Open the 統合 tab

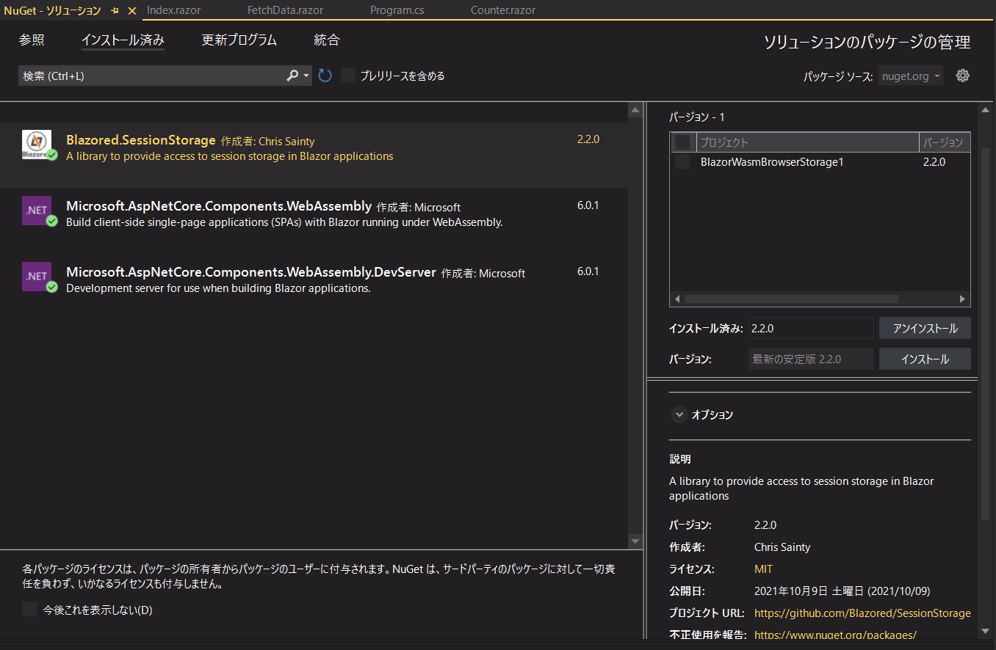coord(327,40)
